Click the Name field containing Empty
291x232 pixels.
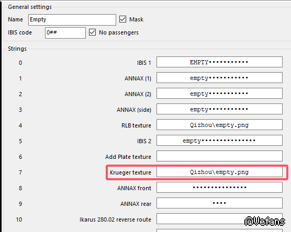pyautogui.click(x=72, y=20)
